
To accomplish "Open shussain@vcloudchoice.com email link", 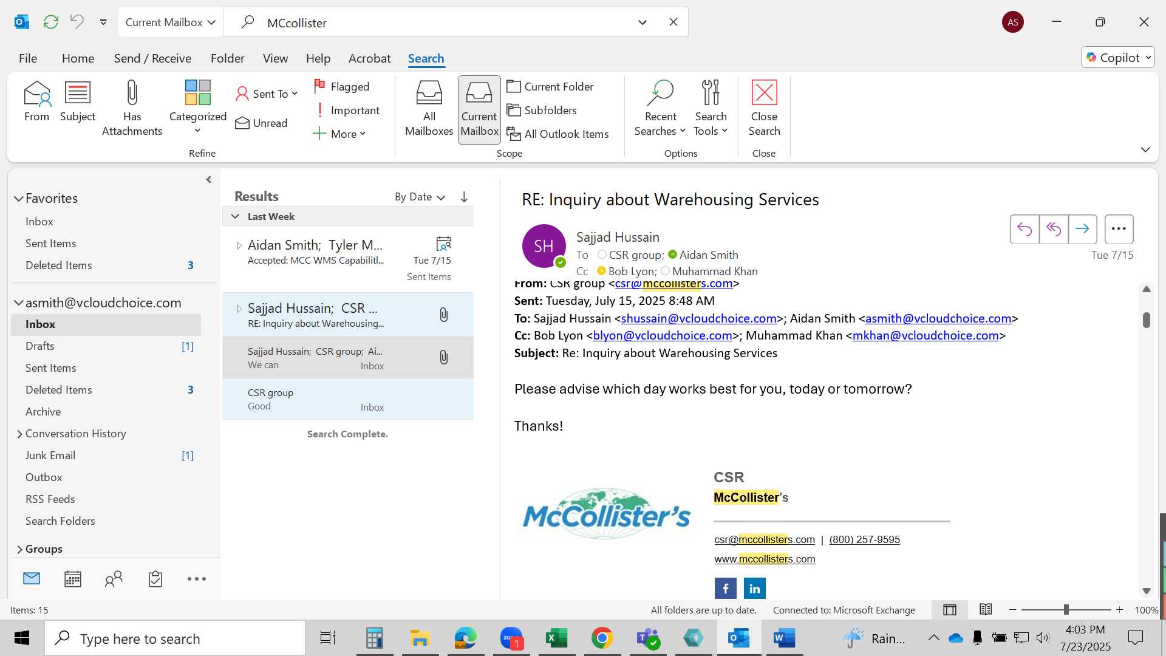I will pyautogui.click(x=698, y=318).
